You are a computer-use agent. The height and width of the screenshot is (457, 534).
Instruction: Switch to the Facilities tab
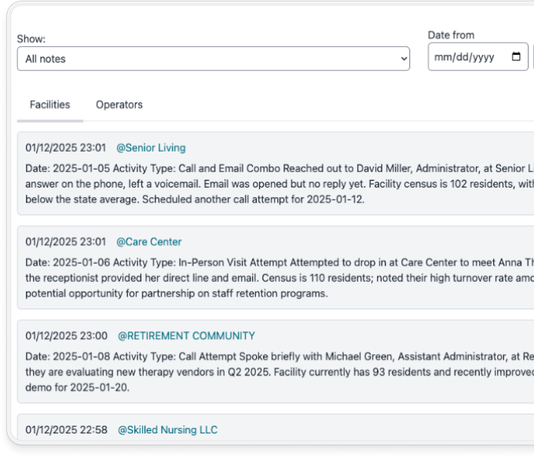pyautogui.click(x=49, y=104)
